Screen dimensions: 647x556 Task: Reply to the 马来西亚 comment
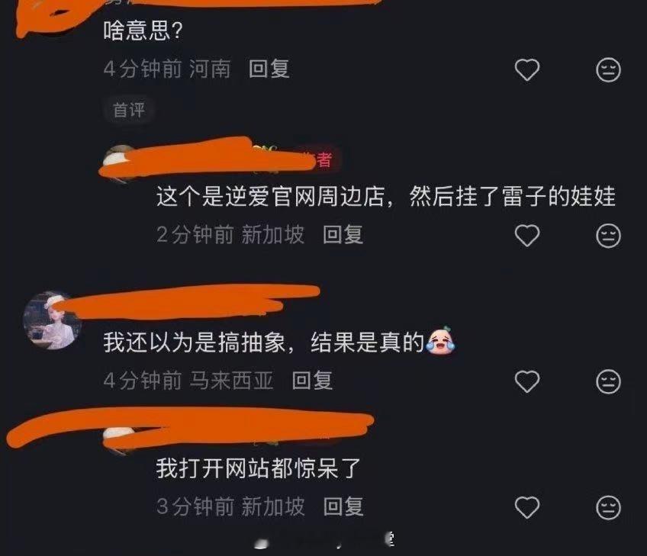(x=312, y=381)
